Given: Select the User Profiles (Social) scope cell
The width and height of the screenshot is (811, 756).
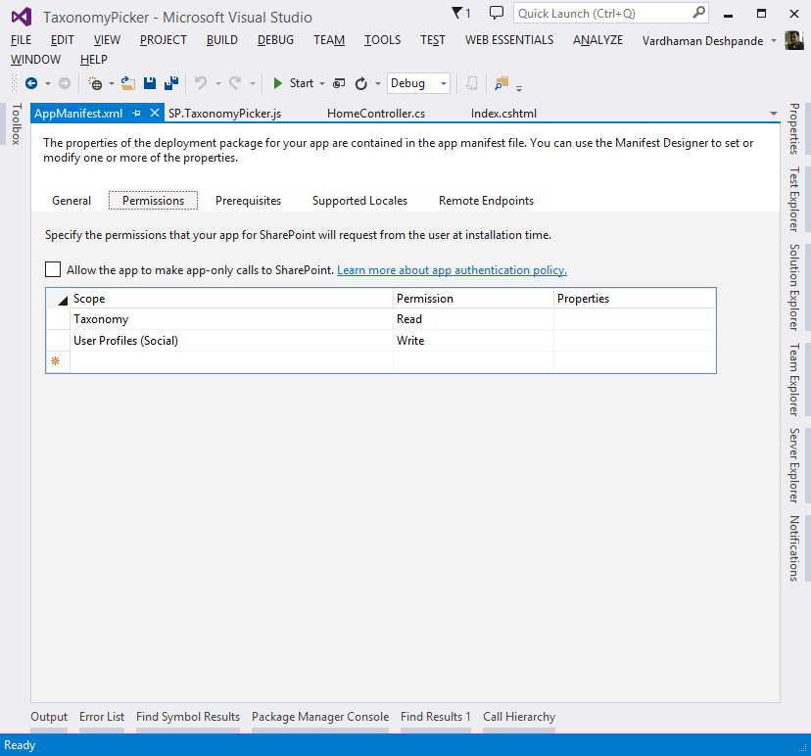Looking at the screenshot, I should [x=232, y=341].
